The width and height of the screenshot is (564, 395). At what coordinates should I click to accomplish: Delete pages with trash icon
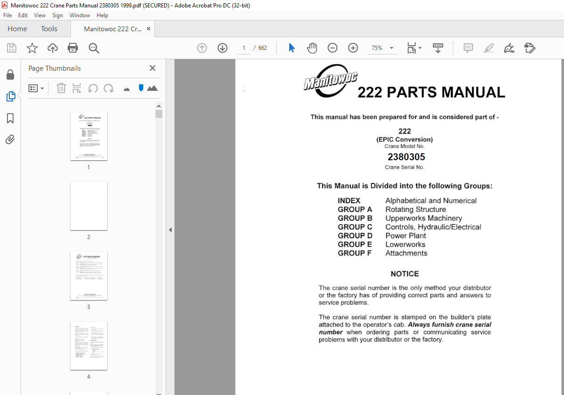tap(61, 88)
